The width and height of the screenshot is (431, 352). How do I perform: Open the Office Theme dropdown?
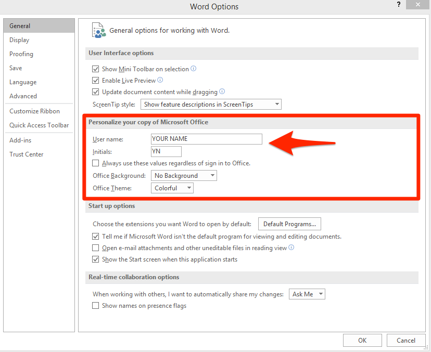[172, 188]
